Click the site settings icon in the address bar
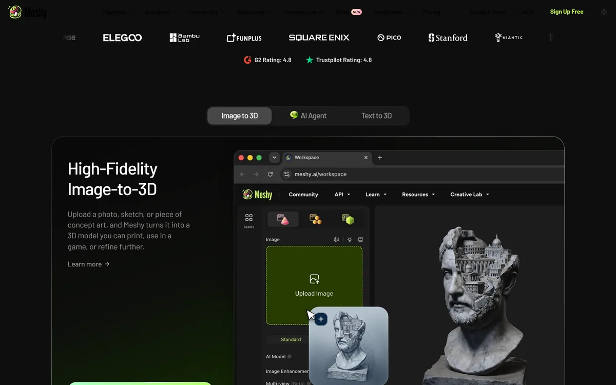This screenshot has height=385, width=616. click(x=287, y=174)
